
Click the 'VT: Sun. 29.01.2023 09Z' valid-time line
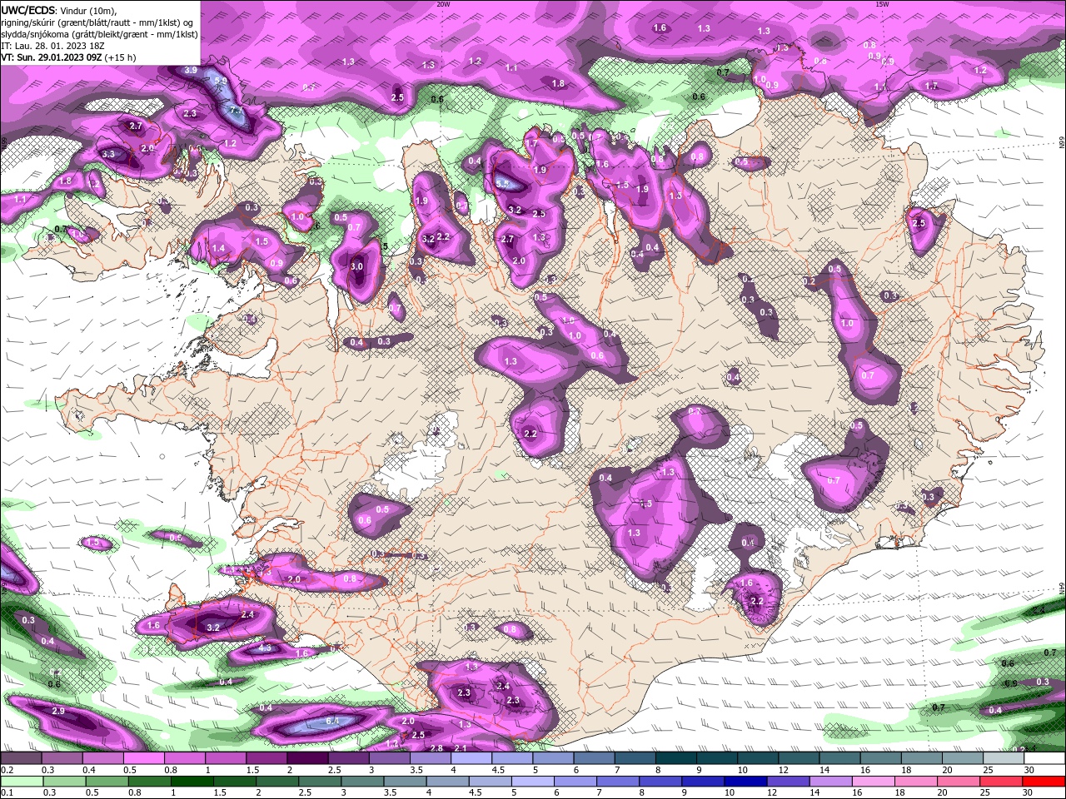pyautogui.click(x=67, y=57)
